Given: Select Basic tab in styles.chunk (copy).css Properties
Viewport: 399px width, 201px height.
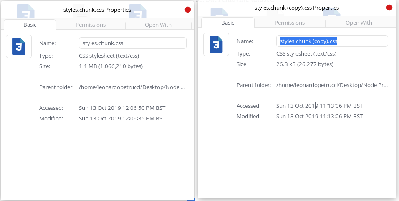Looking at the screenshot, I should (x=227, y=23).
